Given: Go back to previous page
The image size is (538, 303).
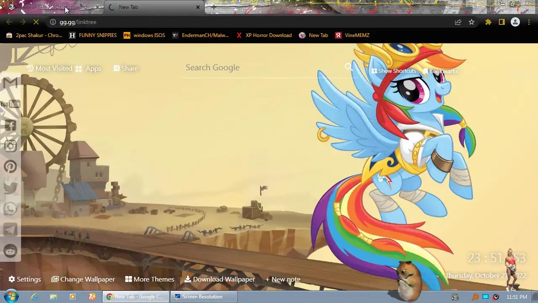Looking at the screenshot, I should click(x=9, y=22).
